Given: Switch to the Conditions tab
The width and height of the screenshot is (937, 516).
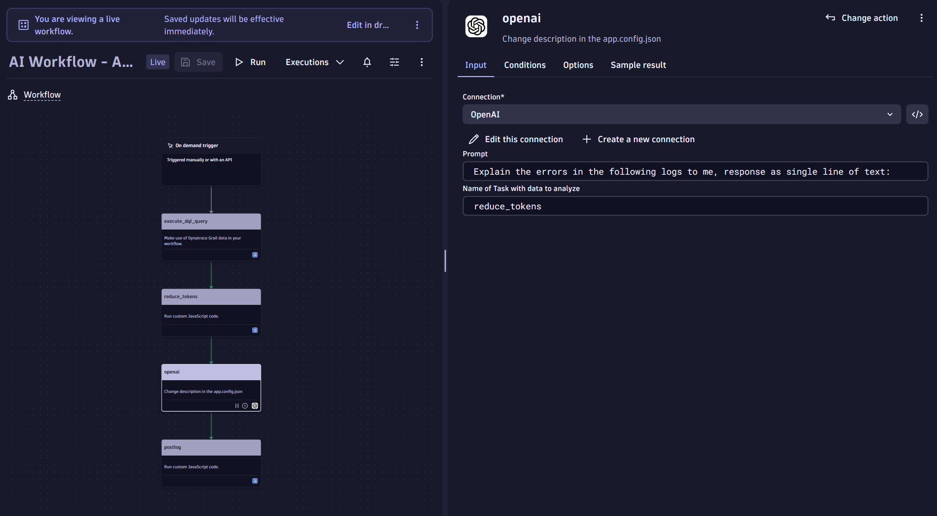Looking at the screenshot, I should [525, 65].
